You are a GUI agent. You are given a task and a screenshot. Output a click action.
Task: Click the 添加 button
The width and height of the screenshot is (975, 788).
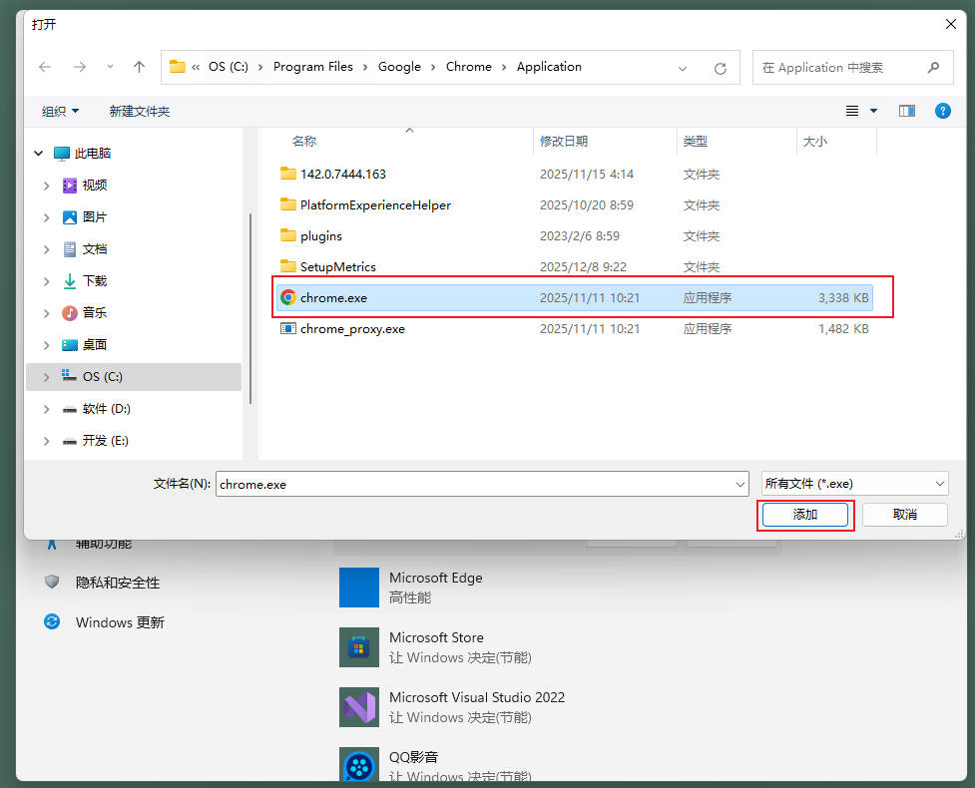click(804, 515)
